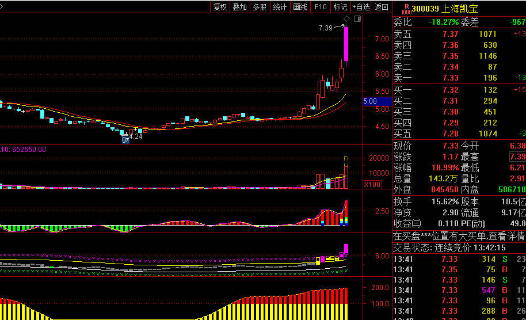This screenshot has width=526, height=320.
Task: Click 返回 to go back
Action: tap(381, 7)
